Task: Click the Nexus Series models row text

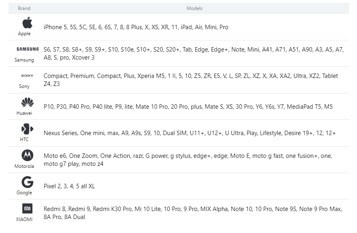Action: (x=189, y=133)
